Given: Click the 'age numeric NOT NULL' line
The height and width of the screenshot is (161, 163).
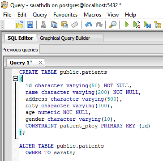Looking at the screenshot, I should 58,112.
